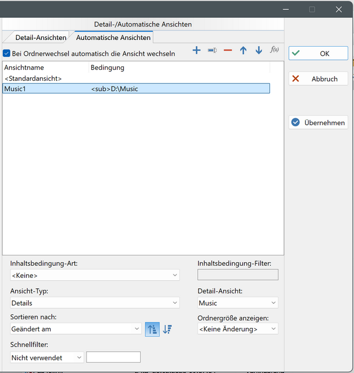
Task: Switch to the Detail-Ansichten tab
Action: [x=40, y=37]
